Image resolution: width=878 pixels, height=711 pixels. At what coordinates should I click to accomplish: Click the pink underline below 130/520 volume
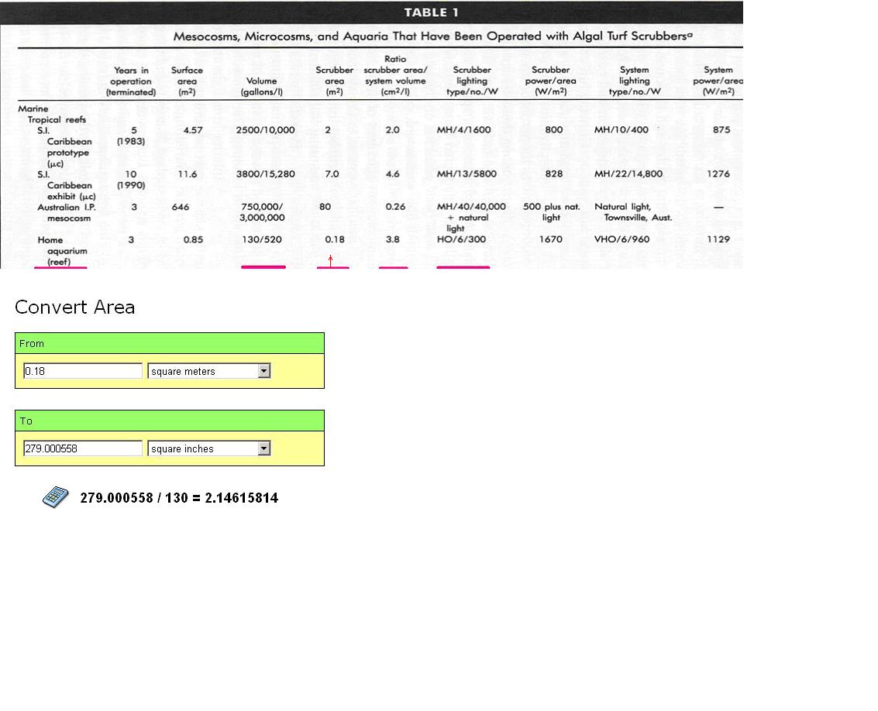point(263,267)
